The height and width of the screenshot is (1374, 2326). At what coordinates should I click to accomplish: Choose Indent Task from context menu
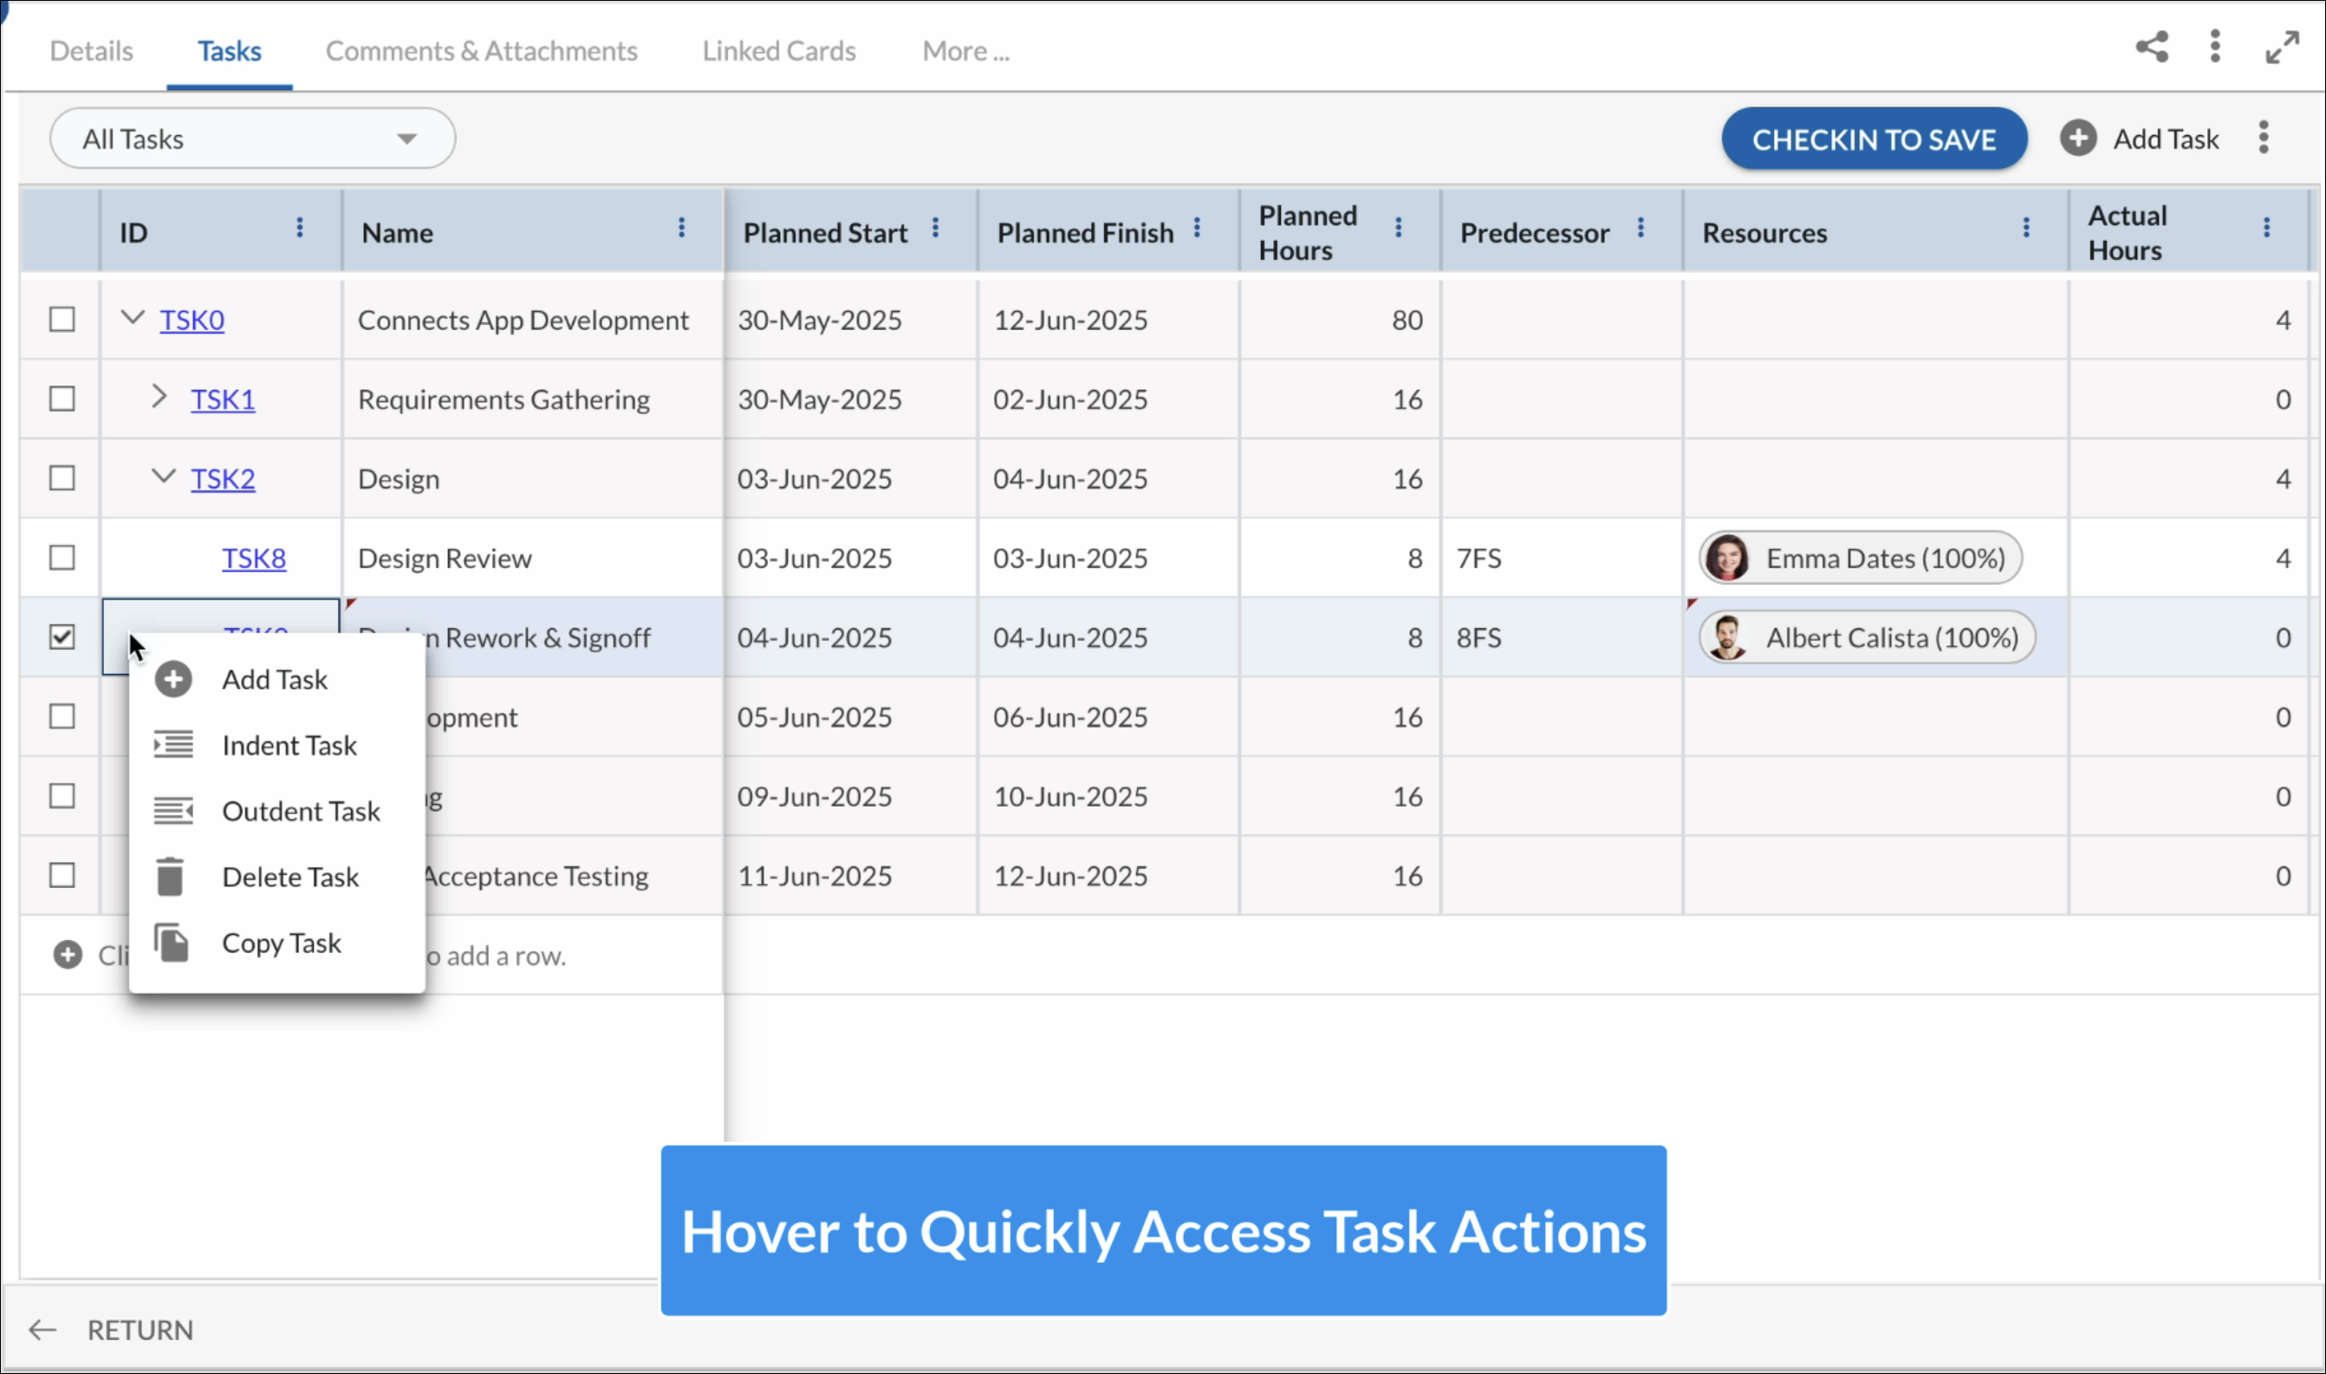(276, 745)
